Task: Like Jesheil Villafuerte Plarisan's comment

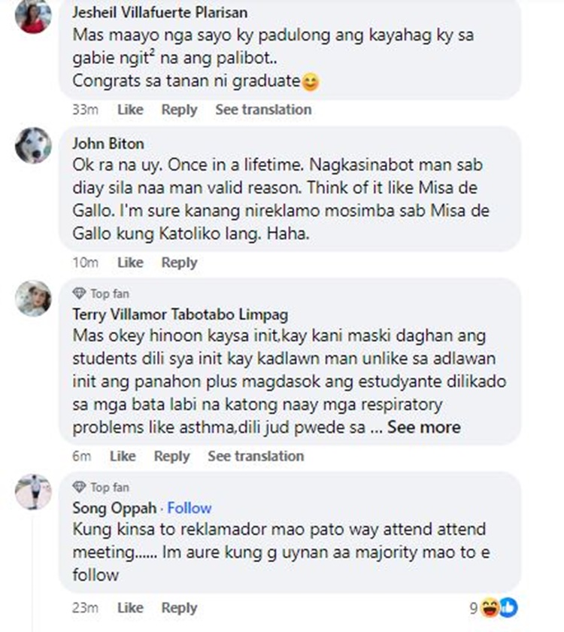Action: [x=130, y=109]
